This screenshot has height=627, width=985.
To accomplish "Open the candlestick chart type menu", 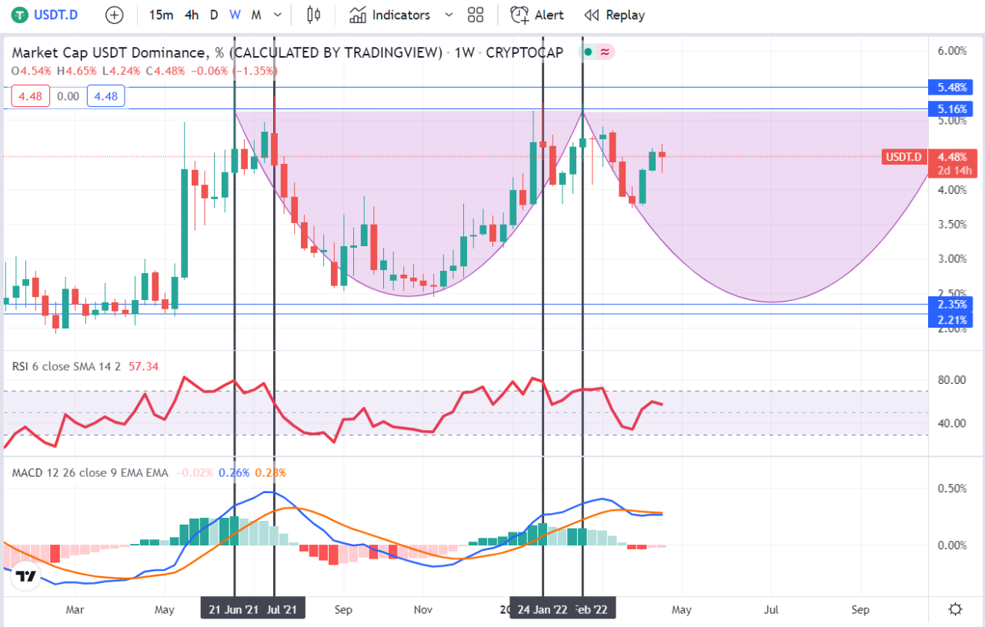I will coord(313,15).
